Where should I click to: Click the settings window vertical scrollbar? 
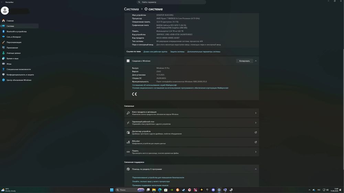pyautogui.click(x=343, y=109)
